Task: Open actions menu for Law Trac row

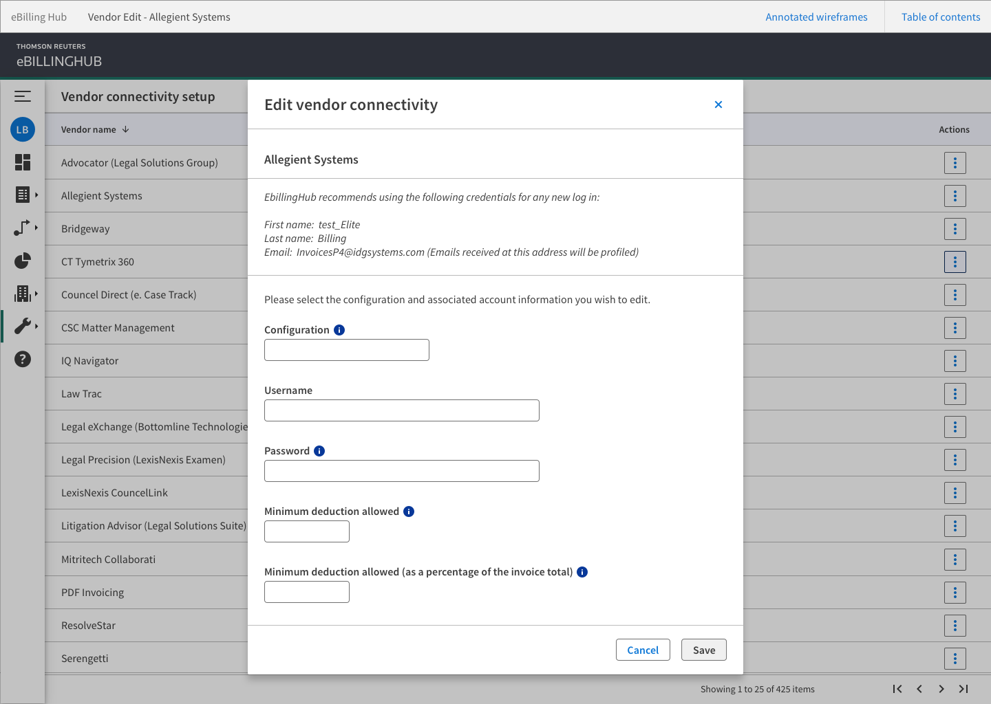Action: (x=955, y=394)
